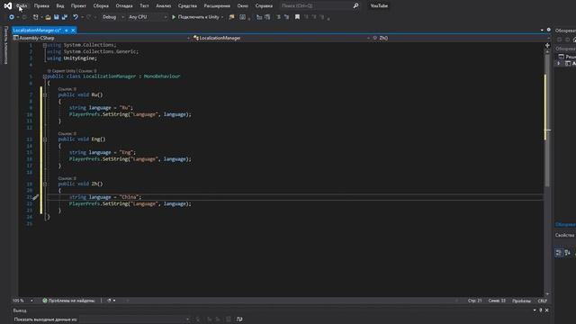The image size is (576, 324).
Task: Undo the last change via the toolbar arrow
Action: click(x=76, y=17)
